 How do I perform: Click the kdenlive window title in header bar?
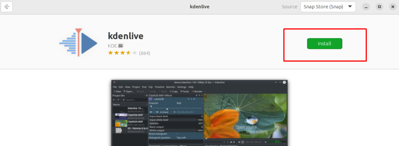[199, 7]
